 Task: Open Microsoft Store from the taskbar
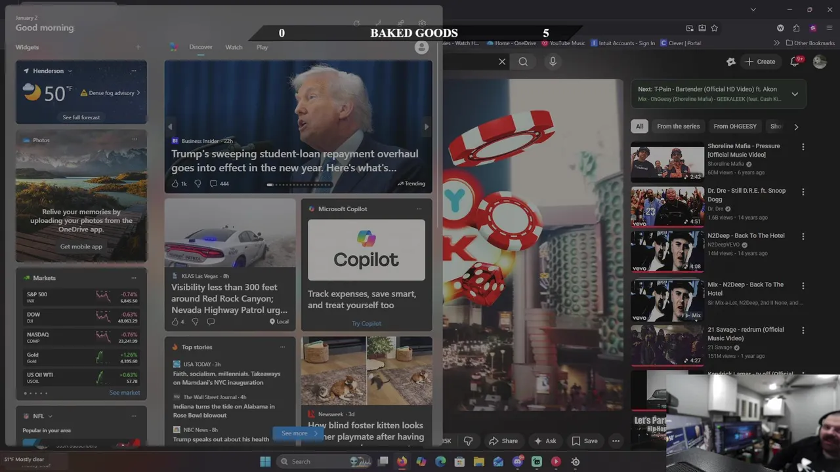[x=459, y=462]
